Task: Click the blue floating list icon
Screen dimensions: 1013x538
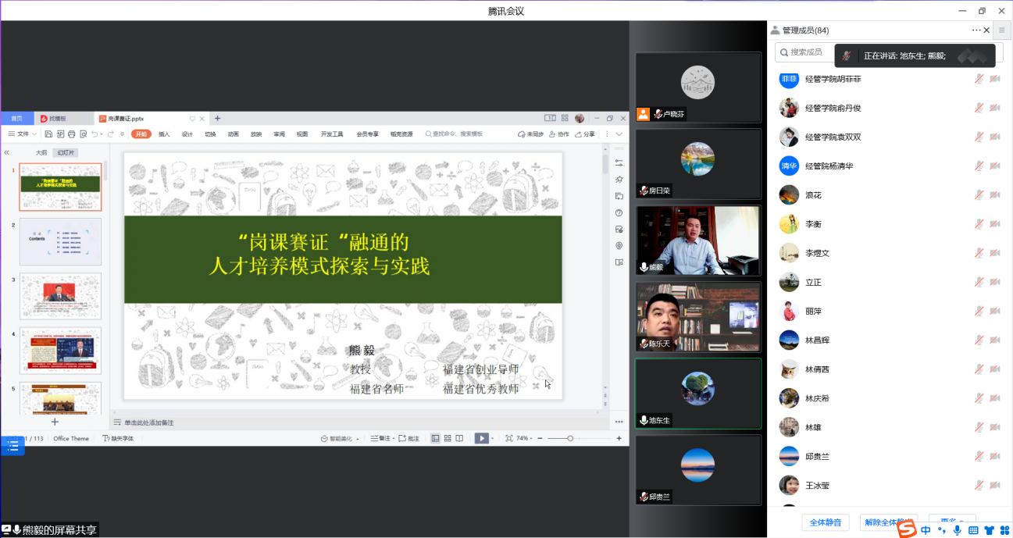Action: [x=12, y=445]
